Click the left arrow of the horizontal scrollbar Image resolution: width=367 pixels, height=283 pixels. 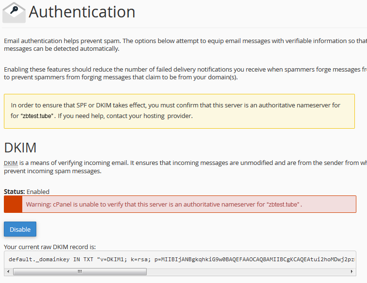(8, 271)
